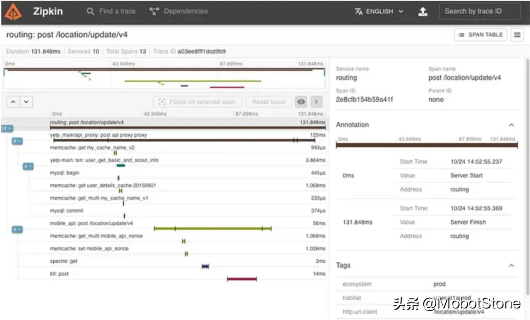The image size is (530, 320).
Task: Open the Find a trace page
Action: (111, 11)
